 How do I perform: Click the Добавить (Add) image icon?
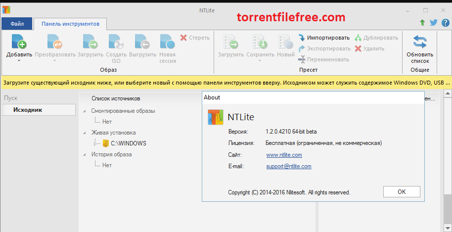click(19, 42)
